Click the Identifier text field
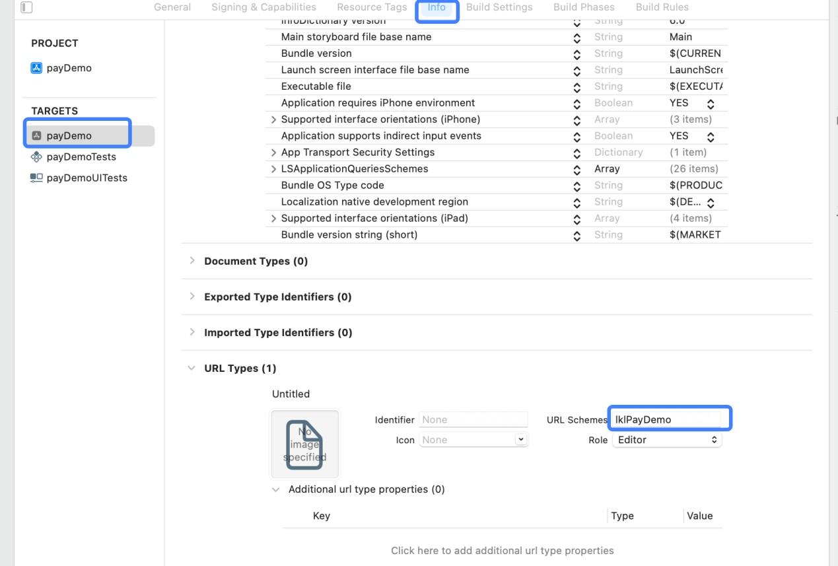Viewport: 838px width, 566px height. (473, 419)
